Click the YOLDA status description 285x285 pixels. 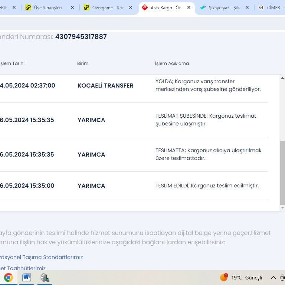pos(208,85)
